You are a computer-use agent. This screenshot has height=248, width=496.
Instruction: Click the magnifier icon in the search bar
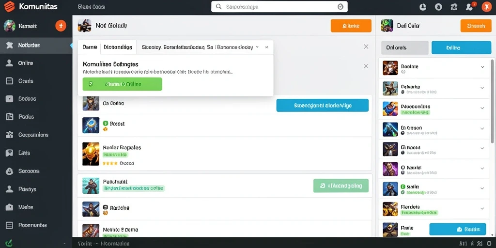pyautogui.click(x=218, y=7)
